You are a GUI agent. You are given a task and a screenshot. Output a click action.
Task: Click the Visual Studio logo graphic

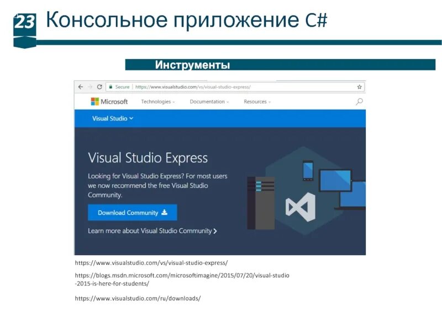pyautogui.click(x=301, y=207)
